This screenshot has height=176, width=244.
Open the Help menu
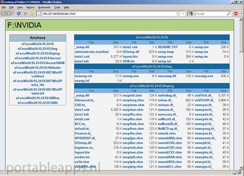[66, 7]
